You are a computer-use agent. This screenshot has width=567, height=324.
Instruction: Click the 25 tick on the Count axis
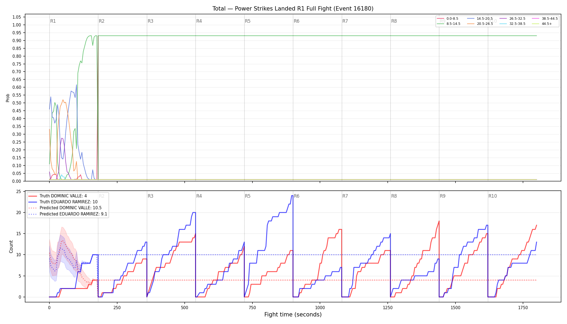pos(19,191)
